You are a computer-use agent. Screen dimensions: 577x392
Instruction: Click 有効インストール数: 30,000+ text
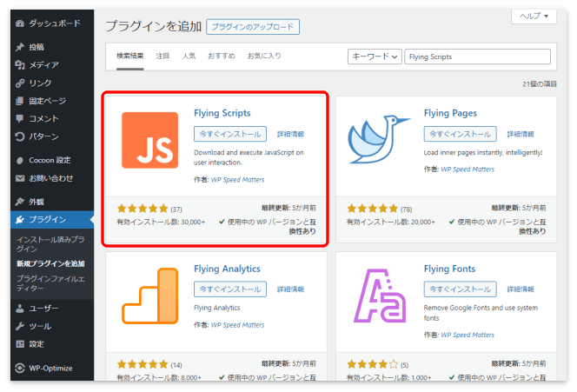[x=161, y=223]
